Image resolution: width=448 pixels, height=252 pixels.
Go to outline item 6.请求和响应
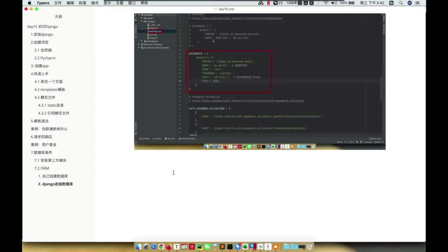[x=41, y=137]
